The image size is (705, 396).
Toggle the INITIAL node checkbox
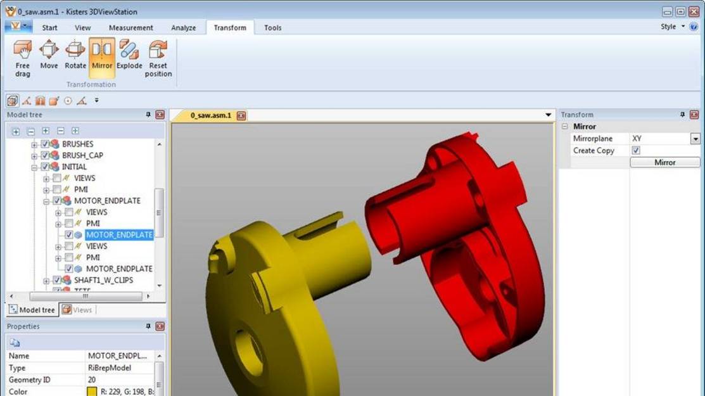click(45, 167)
